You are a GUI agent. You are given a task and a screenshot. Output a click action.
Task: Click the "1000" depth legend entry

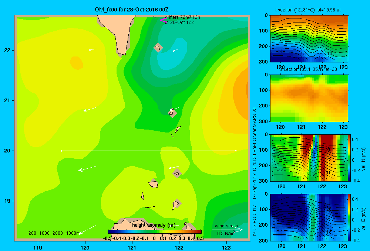point(44,233)
